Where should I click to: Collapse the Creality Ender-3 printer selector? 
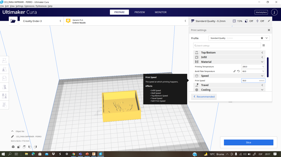click(60, 21)
